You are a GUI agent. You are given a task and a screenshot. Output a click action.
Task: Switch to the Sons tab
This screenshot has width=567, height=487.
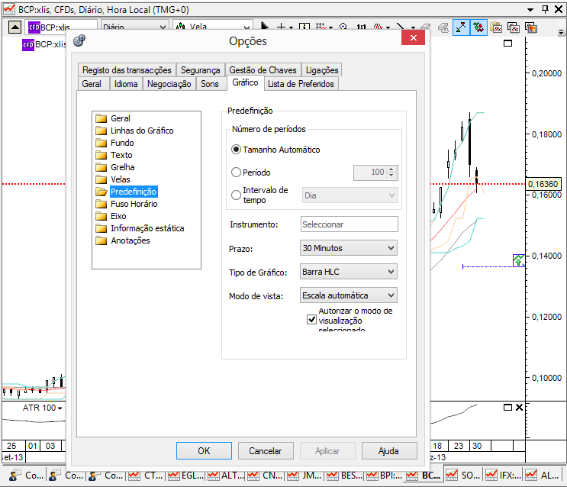click(x=210, y=83)
